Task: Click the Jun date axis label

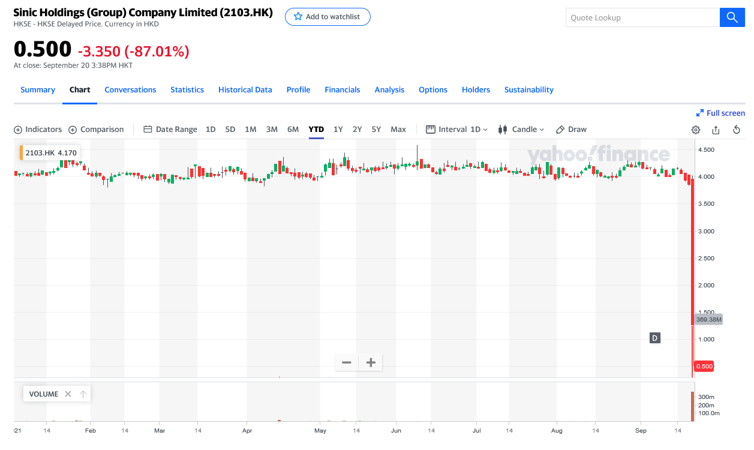Action: coord(396,431)
